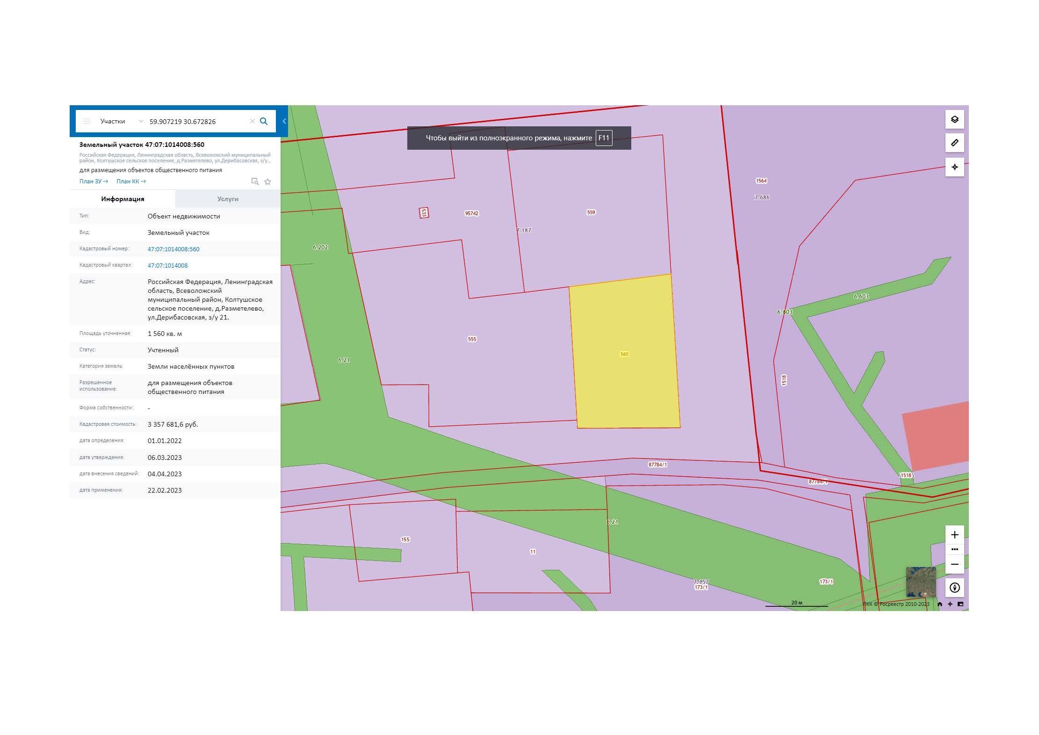Click the F11 key hint box
Screen dimensions: 1039x735
point(604,138)
